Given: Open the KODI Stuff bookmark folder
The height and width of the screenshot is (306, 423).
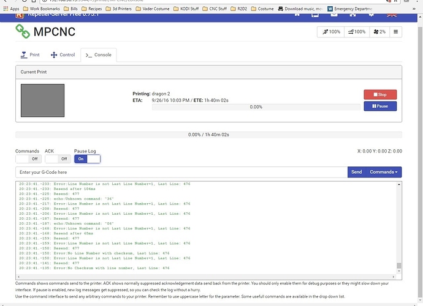Looking at the screenshot, I should tap(186, 9).
